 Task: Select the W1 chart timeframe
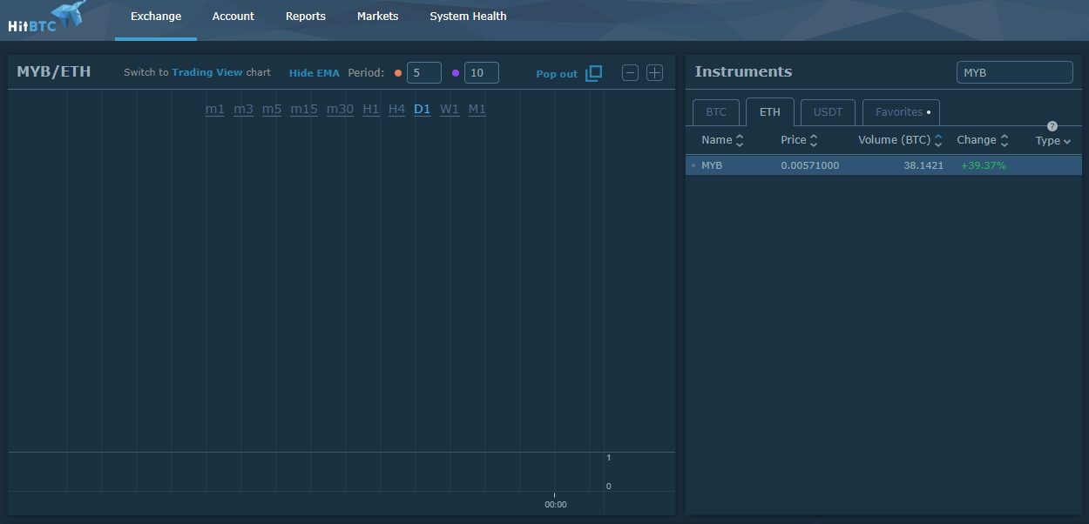[x=450, y=109]
